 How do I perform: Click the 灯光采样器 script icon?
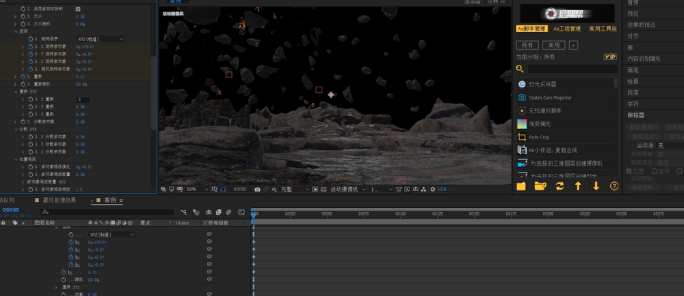pyautogui.click(x=522, y=84)
